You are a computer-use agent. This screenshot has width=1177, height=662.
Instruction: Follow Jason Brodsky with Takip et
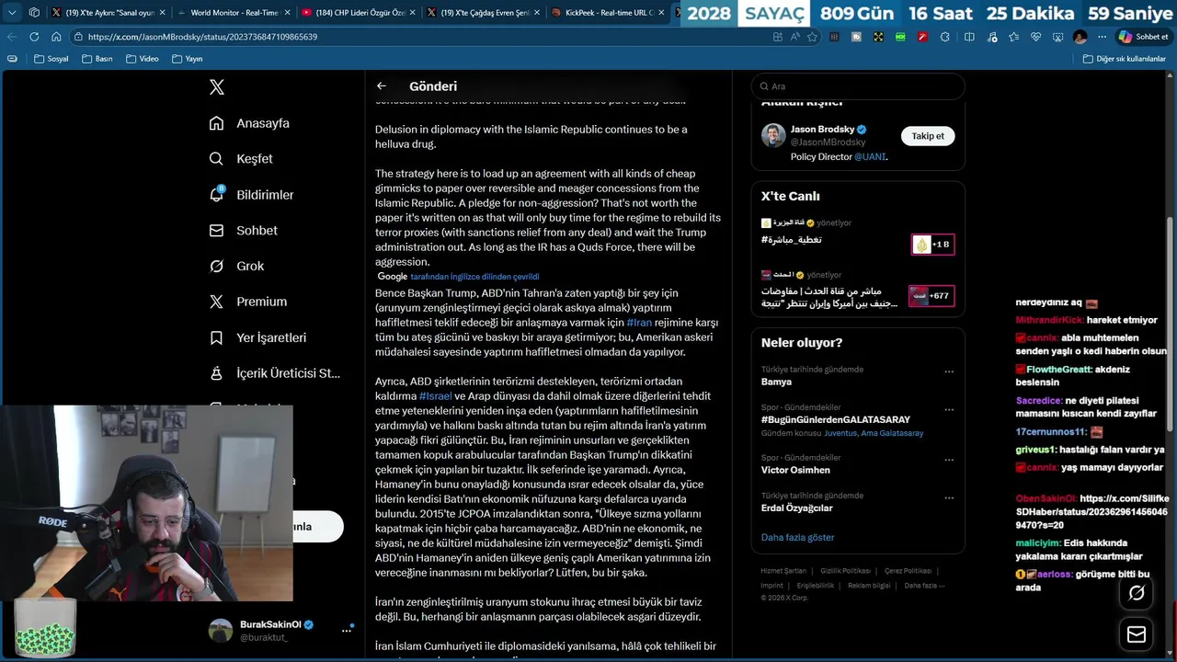(928, 136)
